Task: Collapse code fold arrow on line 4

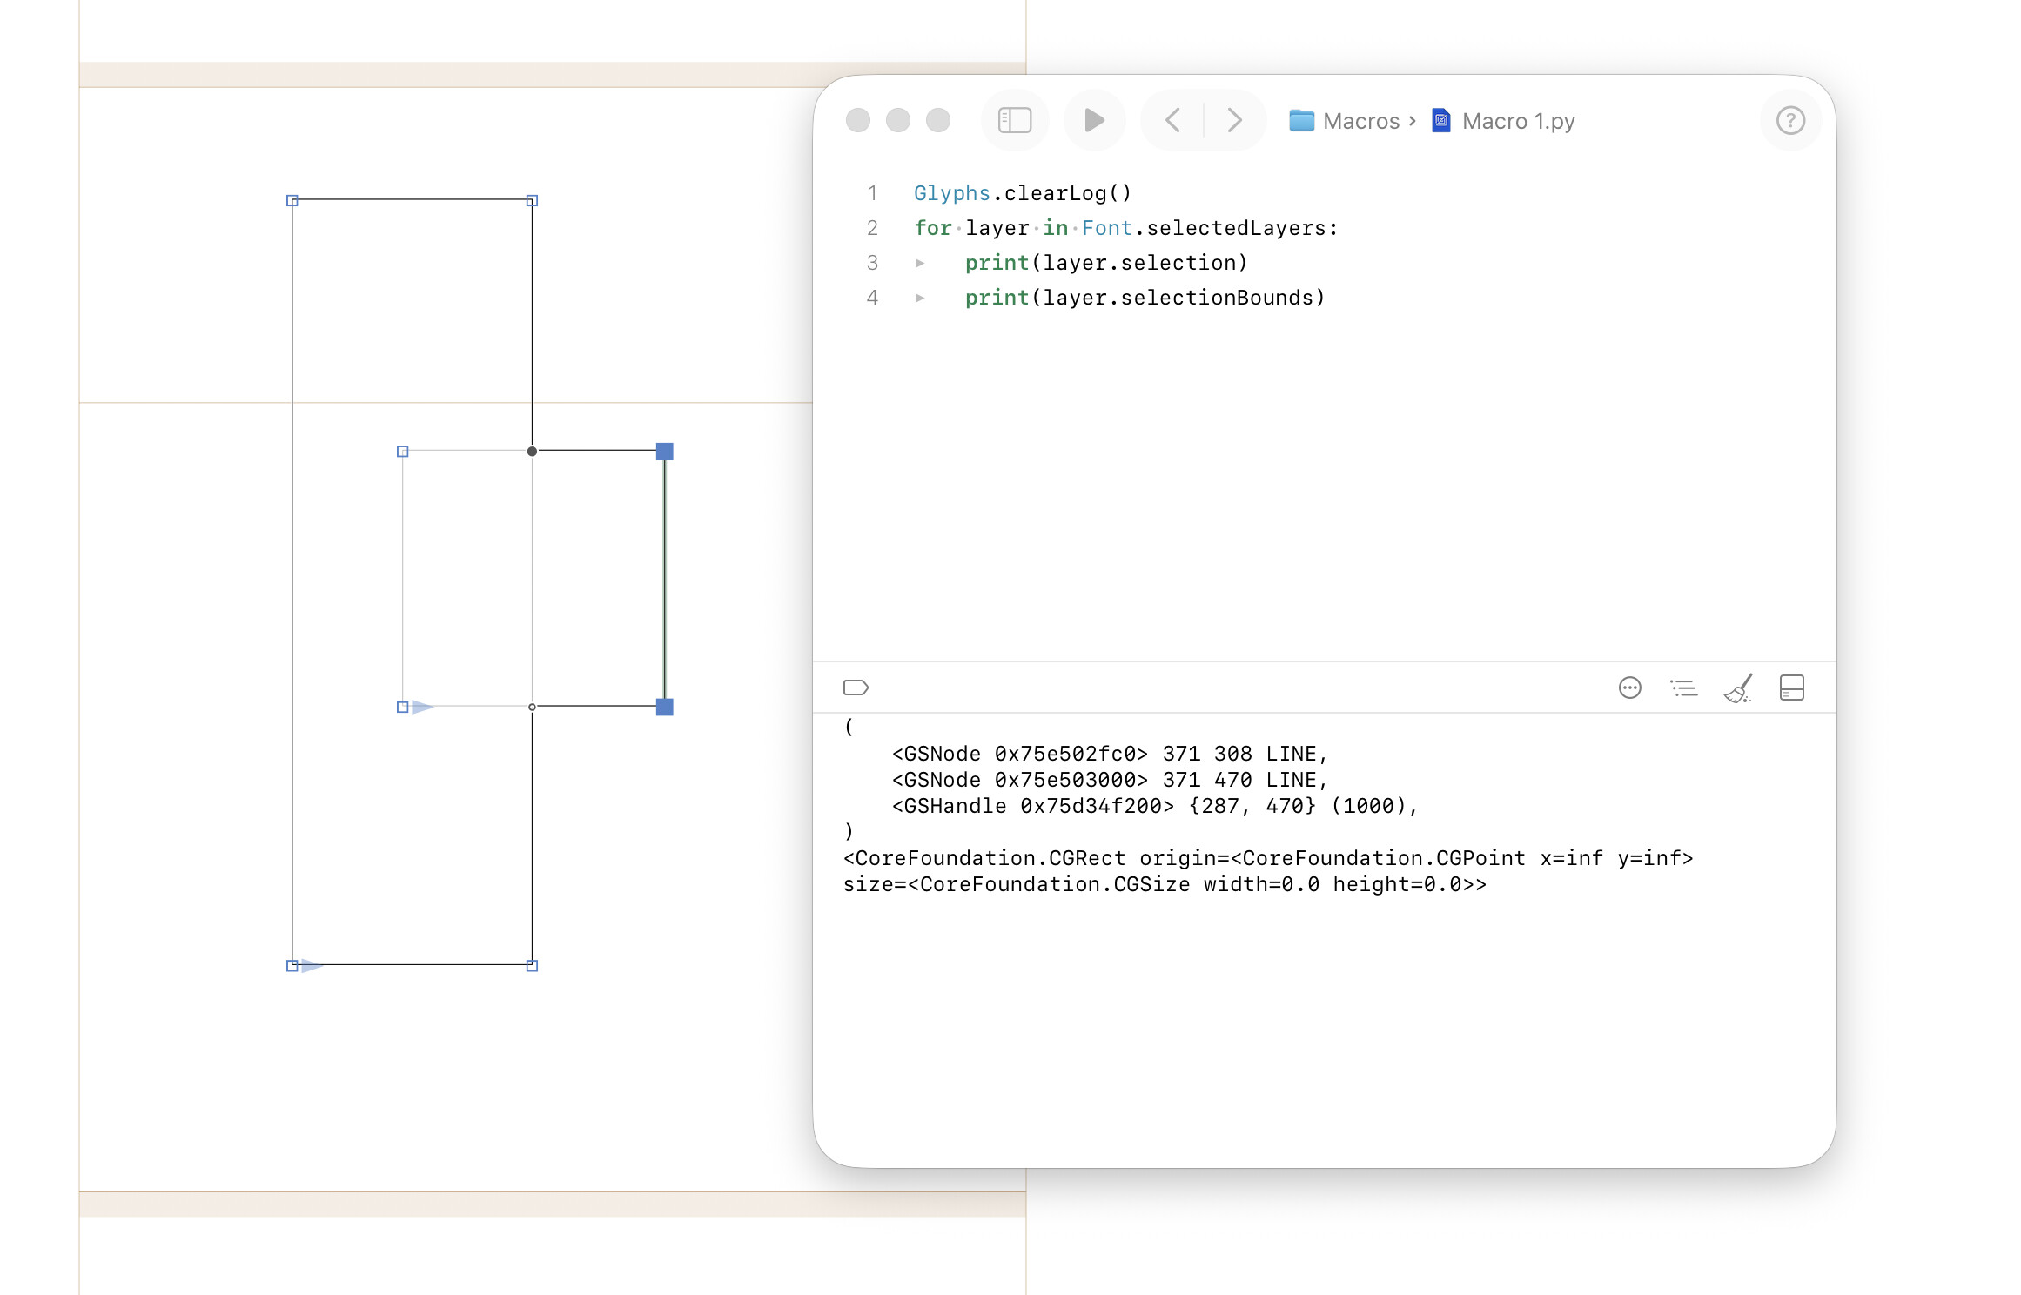Action: tap(920, 298)
